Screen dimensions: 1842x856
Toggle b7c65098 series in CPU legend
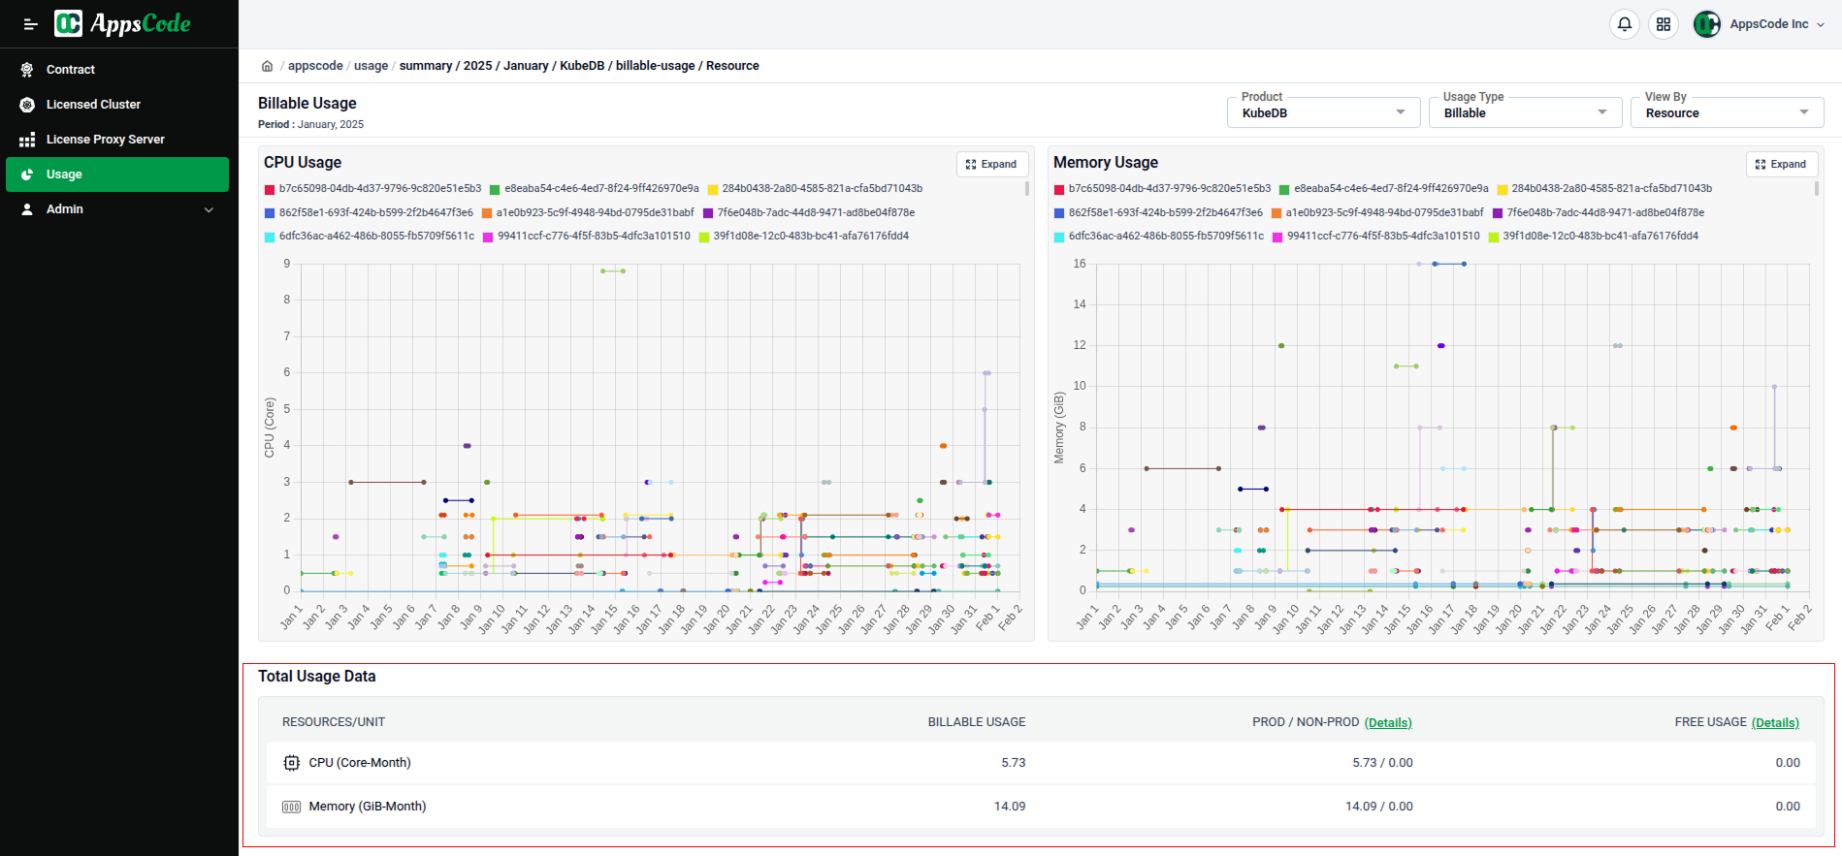(379, 189)
